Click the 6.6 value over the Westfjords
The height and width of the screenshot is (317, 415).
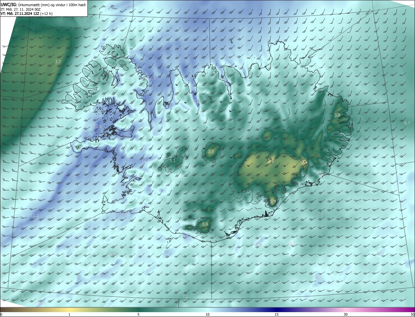pyautogui.click(x=99, y=79)
